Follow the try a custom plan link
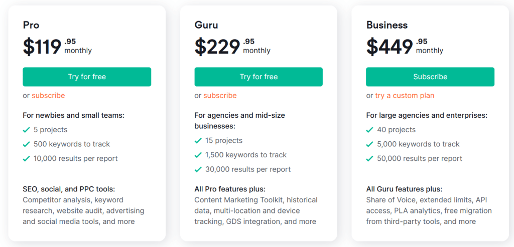The height and width of the screenshot is (247, 514). 405,96
